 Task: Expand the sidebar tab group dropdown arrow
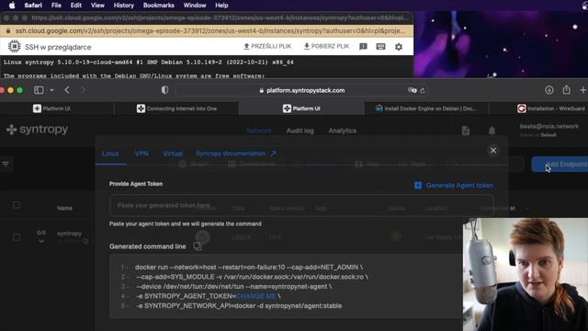[51, 90]
